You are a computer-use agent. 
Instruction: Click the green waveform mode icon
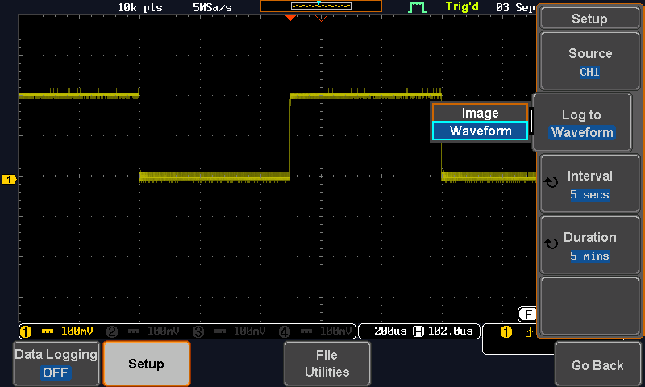coord(417,7)
